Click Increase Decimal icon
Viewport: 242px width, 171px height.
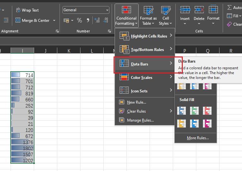[97, 20]
